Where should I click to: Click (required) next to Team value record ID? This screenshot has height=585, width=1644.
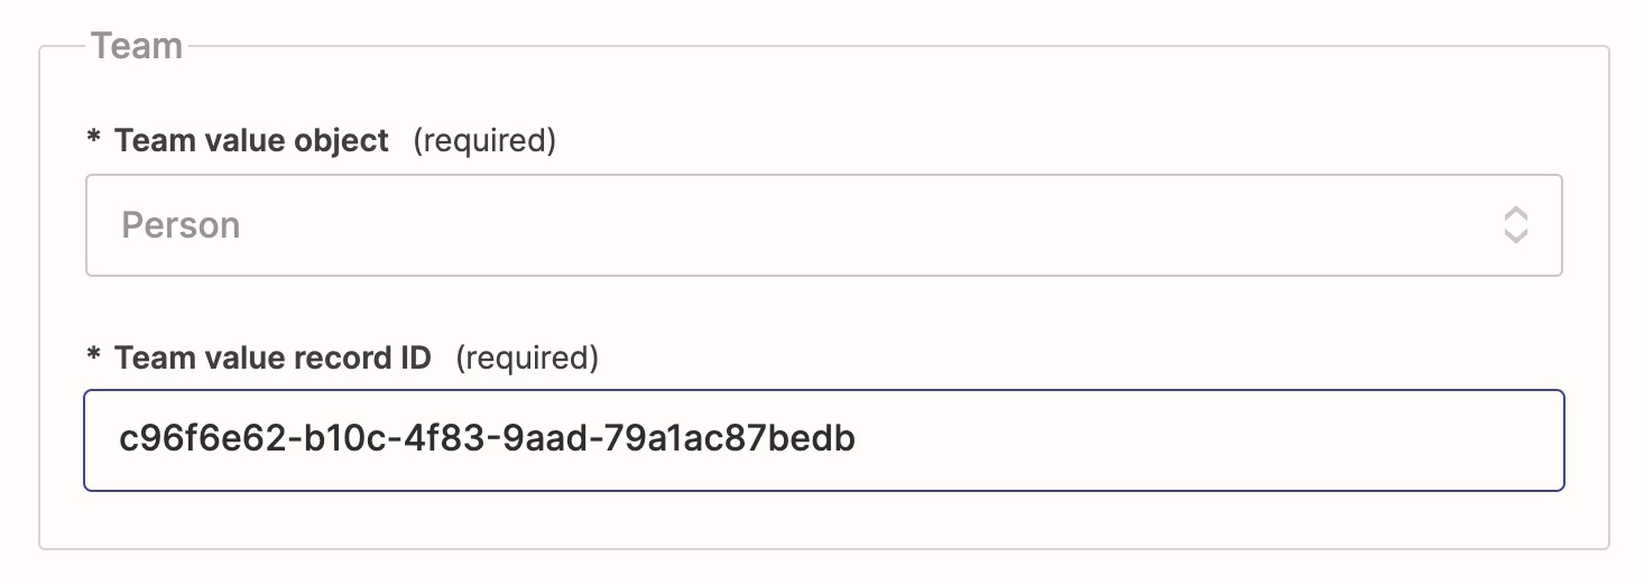click(x=527, y=357)
